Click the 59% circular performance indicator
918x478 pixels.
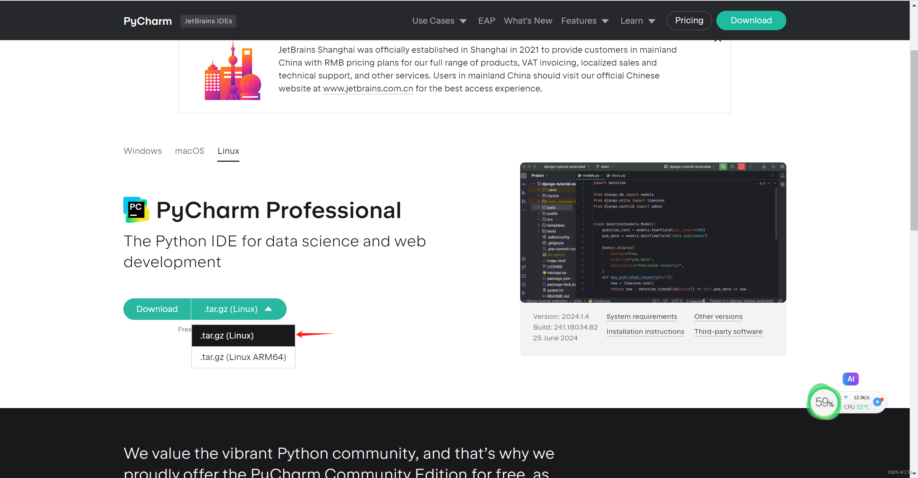(x=823, y=402)
